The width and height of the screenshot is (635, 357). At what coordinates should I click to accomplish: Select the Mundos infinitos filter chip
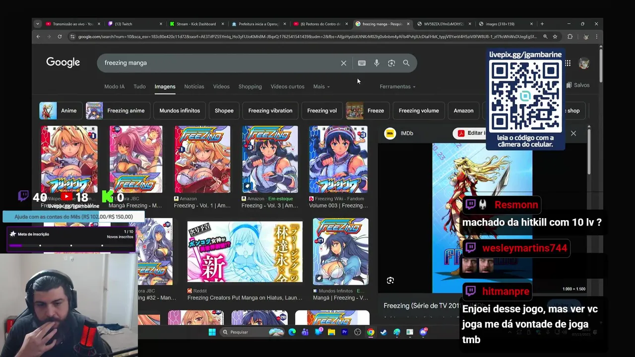pos(180,111)
